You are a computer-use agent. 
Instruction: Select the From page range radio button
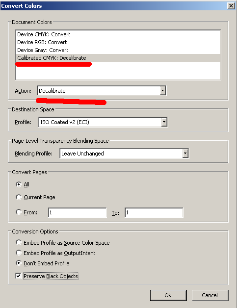(19, 212)
